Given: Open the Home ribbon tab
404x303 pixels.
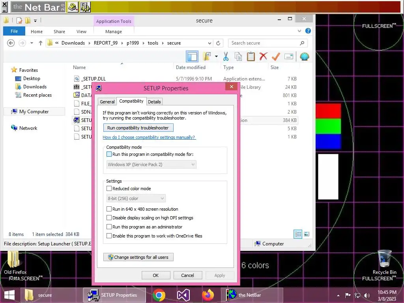Looking at the screenshot, I should (x=37, y=32).
